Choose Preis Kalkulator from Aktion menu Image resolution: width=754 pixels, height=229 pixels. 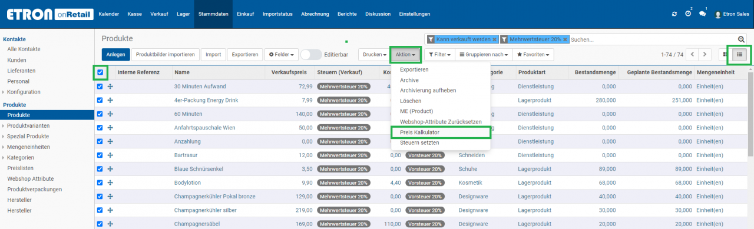[x=441, y=132]
